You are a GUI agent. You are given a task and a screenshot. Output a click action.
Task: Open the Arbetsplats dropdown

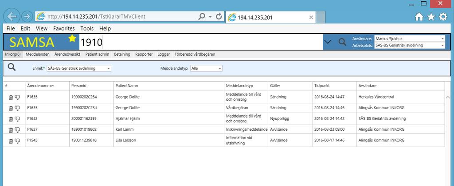pos(442,45)
